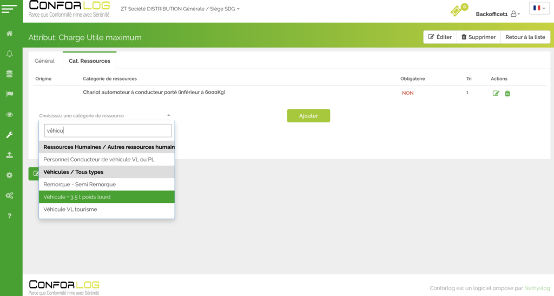Click the database stack sidebar icon
This screenshot has height=296, width=554.
pos(9,74)
